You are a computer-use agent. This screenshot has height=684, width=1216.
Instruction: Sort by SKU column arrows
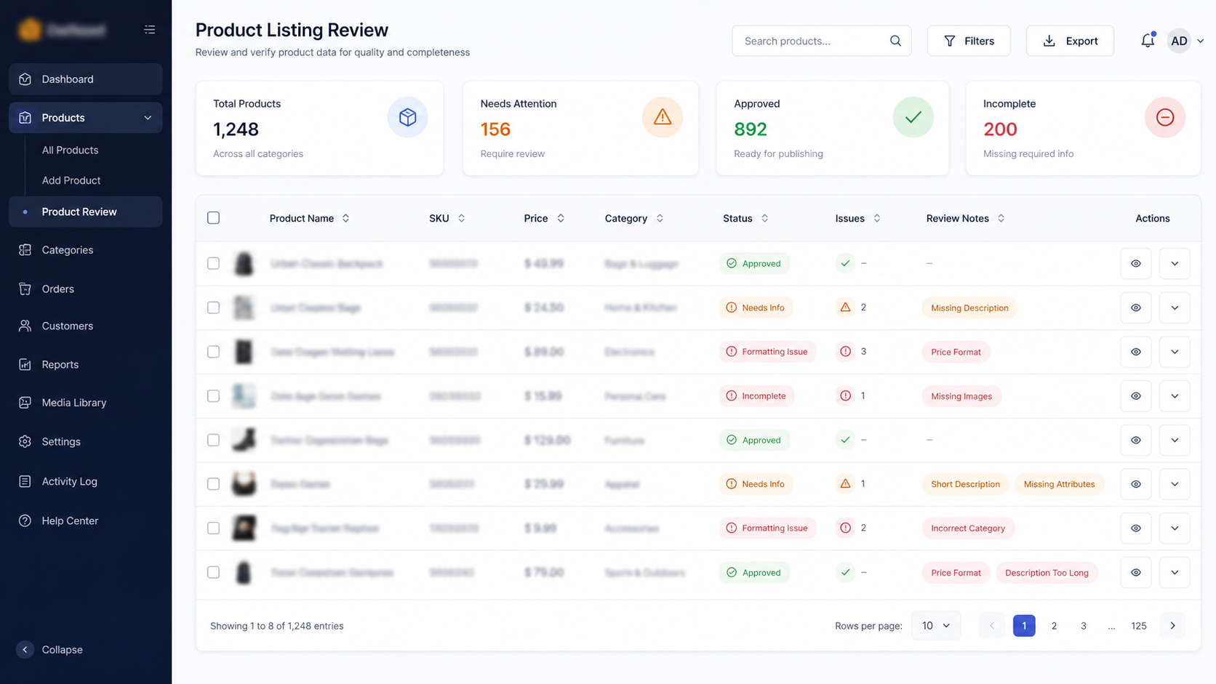[461, 218]
